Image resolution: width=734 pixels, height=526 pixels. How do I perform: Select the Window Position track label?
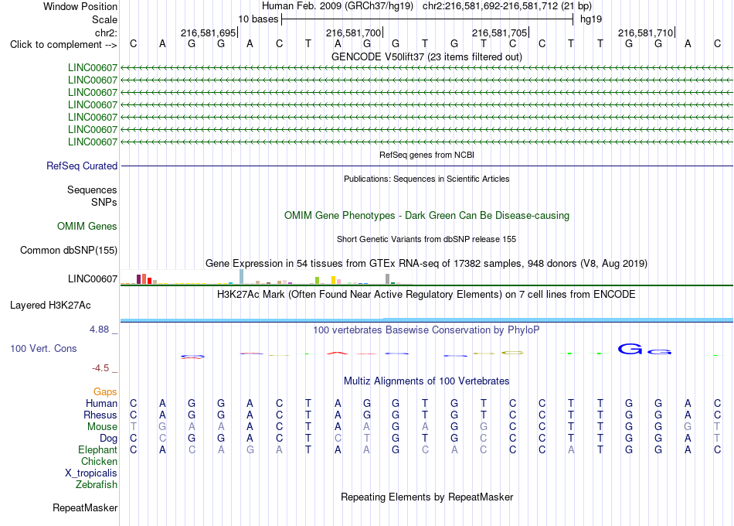(80, 6)
